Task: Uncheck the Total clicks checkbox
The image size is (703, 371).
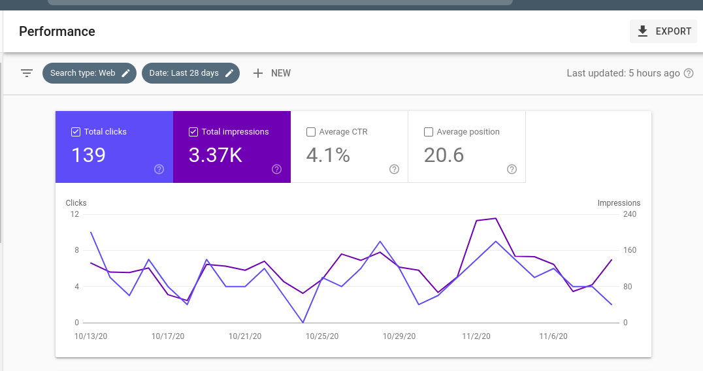Action: [76, 132]
